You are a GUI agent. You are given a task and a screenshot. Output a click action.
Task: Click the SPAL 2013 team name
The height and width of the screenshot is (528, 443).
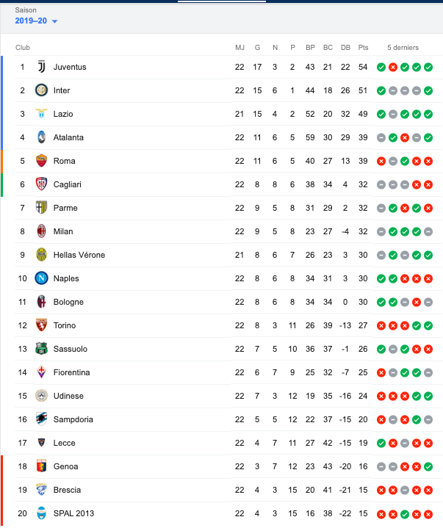pos(73,513)
